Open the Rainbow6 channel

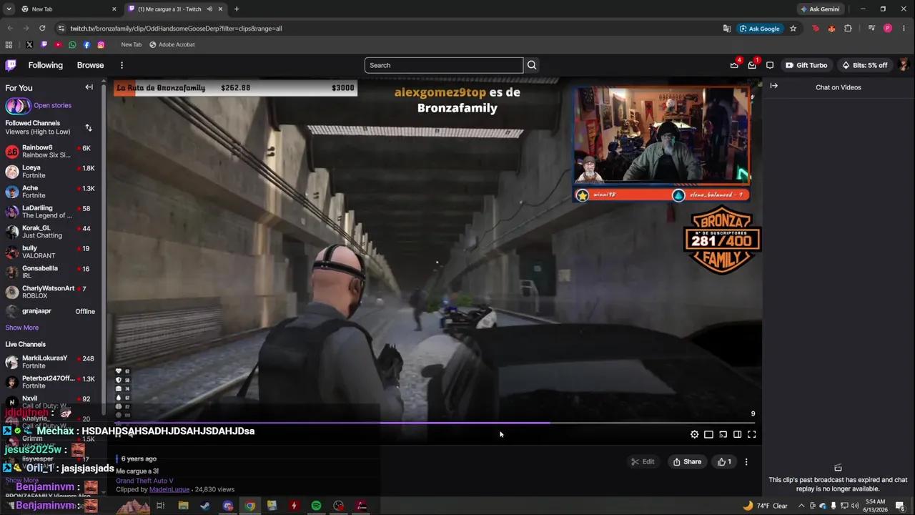[x=50, y=152]
